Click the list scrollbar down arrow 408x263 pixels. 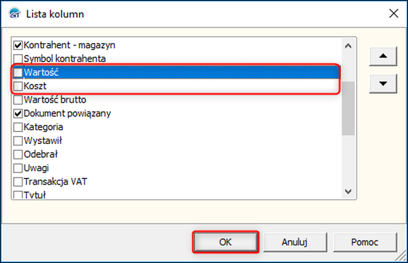tap(348, 192)
